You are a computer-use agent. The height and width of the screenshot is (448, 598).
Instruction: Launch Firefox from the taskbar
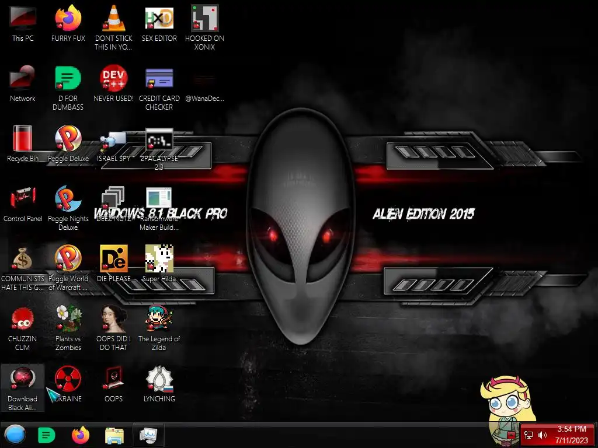click(x=80, y=435)
